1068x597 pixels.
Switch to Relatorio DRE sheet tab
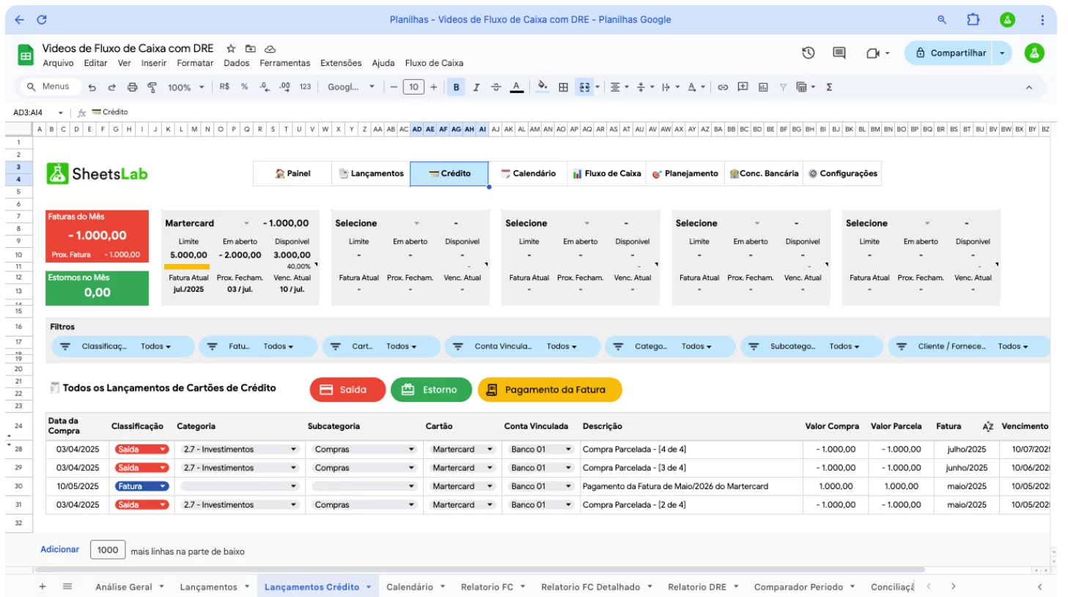tap(696, 587)
